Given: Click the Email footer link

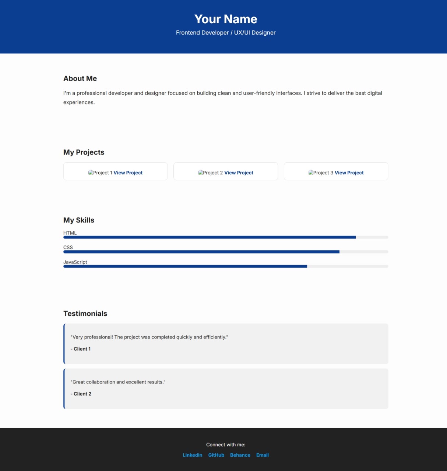Looking at the screenshot, I should [263, 455].
